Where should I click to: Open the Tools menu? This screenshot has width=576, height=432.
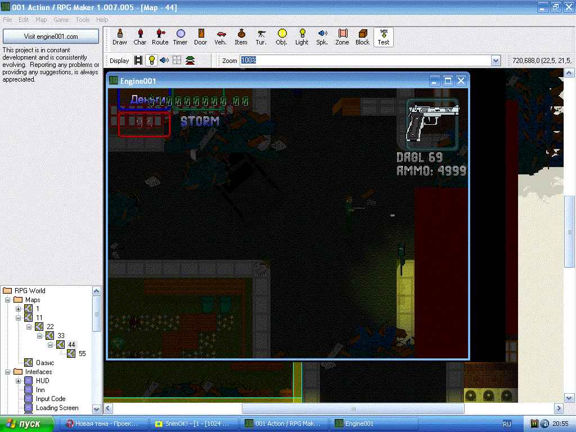point(83,20)
